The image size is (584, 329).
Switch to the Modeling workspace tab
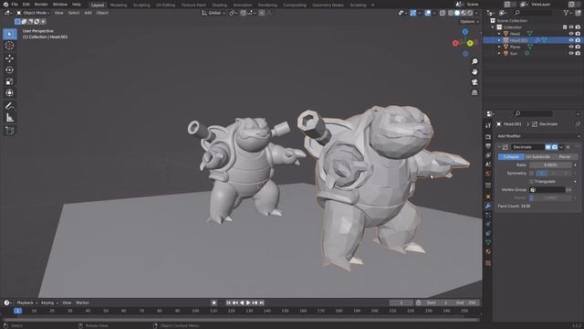[119, 5]
